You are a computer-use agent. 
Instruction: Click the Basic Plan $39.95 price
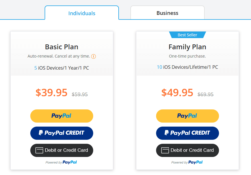pyautogui.click(x=51, y=93)
